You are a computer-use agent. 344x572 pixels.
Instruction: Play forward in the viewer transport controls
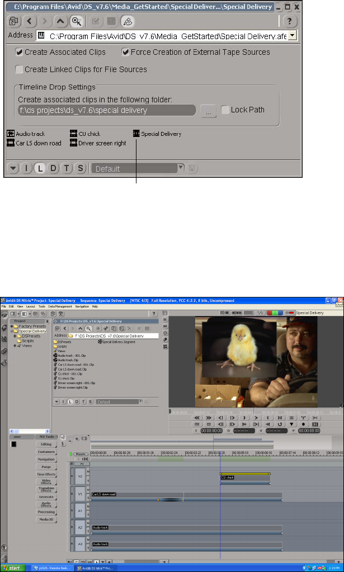click(256, 418)
